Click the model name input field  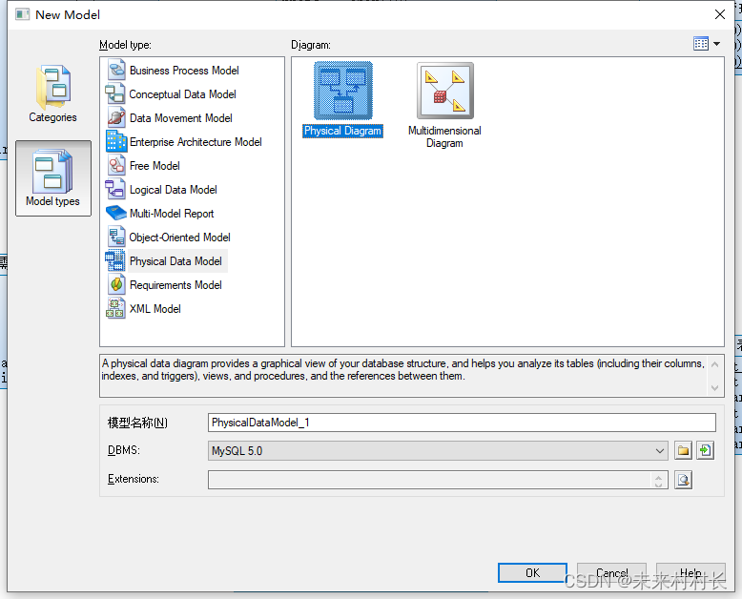(x=462, y=423)
